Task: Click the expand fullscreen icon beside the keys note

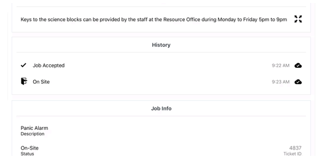Action: click(298, 19)
